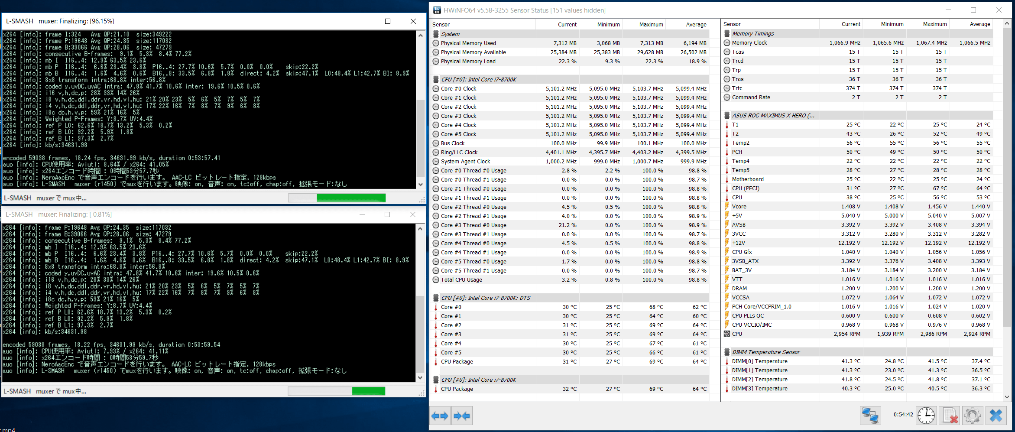The width and height of the screenshot is (1015, 432).
Task: Click the progress bar in the 0.81% L-SMASH window
Action: pyautogui.click(x=337, y=391)
